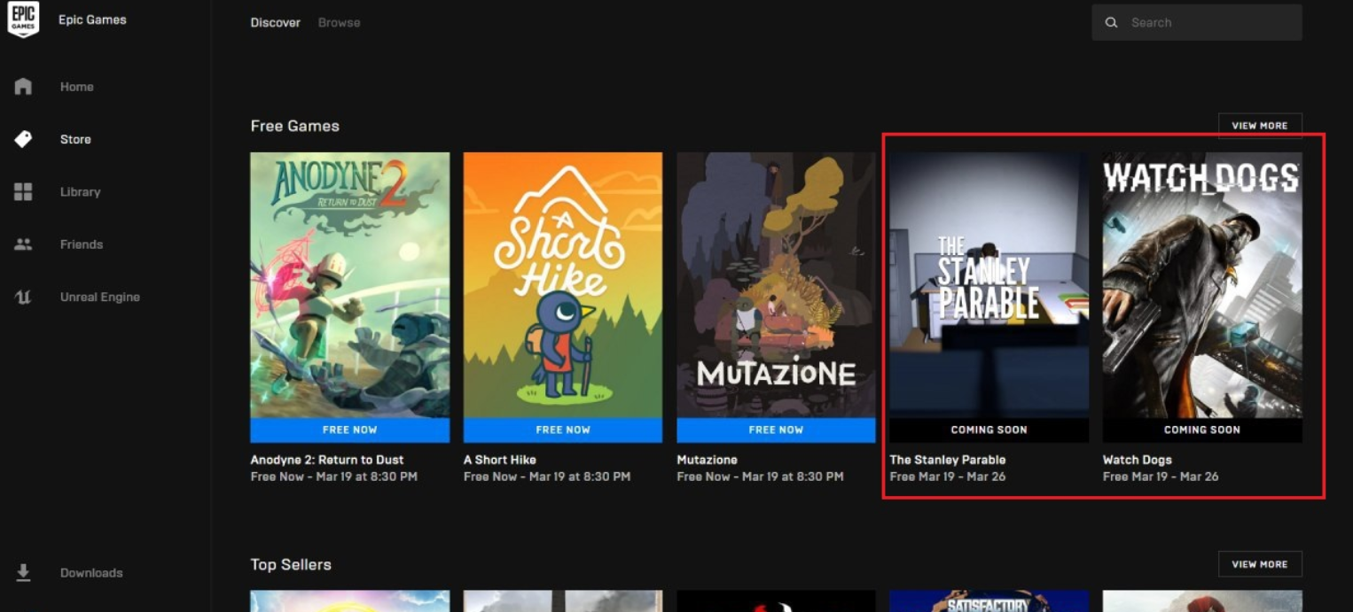1353x612 pixels.
Task: Open Library via the grid icon
Action: pos(23,192)
